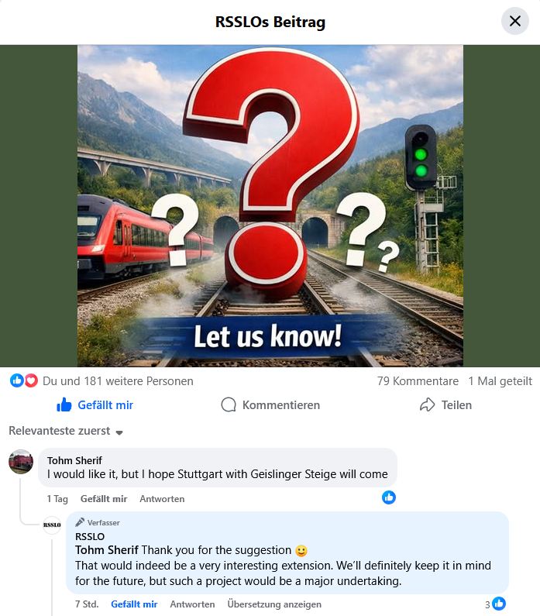Open list of Du und 181 weitere Personen

coord(118,381)
